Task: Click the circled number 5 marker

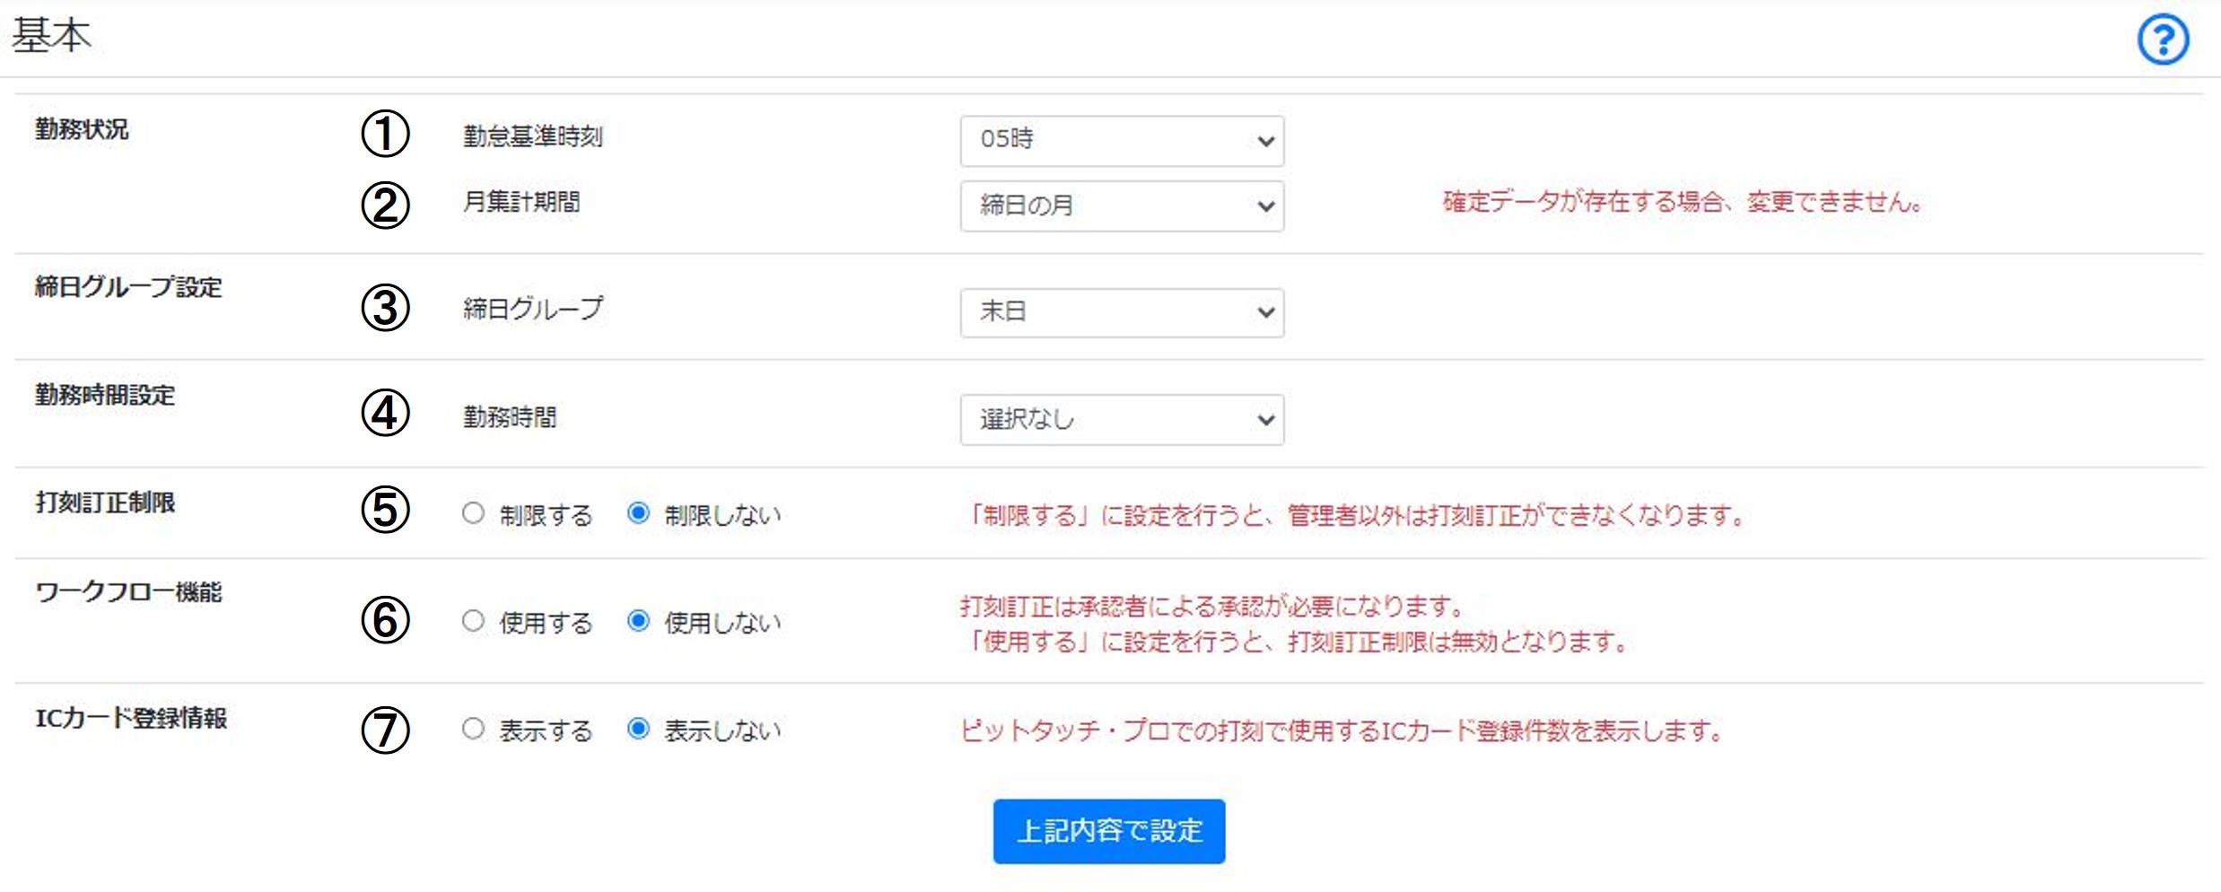Action: [385, 510]
